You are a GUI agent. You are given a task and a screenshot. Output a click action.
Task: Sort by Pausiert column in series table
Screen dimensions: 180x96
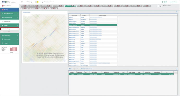[73, 72]
